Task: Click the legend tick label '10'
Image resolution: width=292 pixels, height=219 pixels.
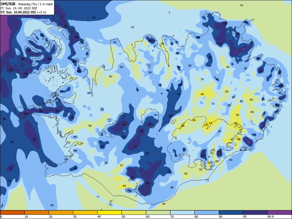Action: click(x=26, y=217)
